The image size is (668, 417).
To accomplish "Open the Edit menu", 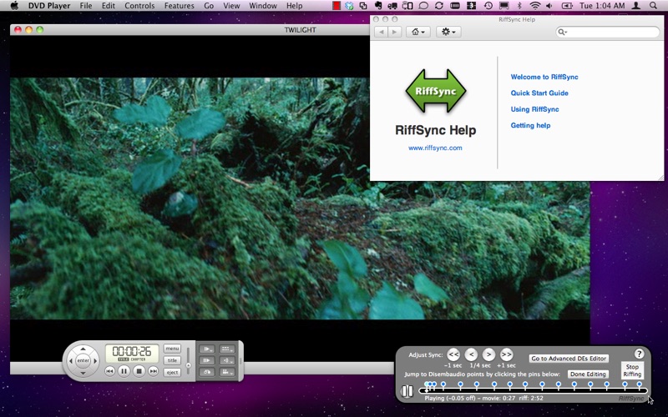I will (109, 6).
